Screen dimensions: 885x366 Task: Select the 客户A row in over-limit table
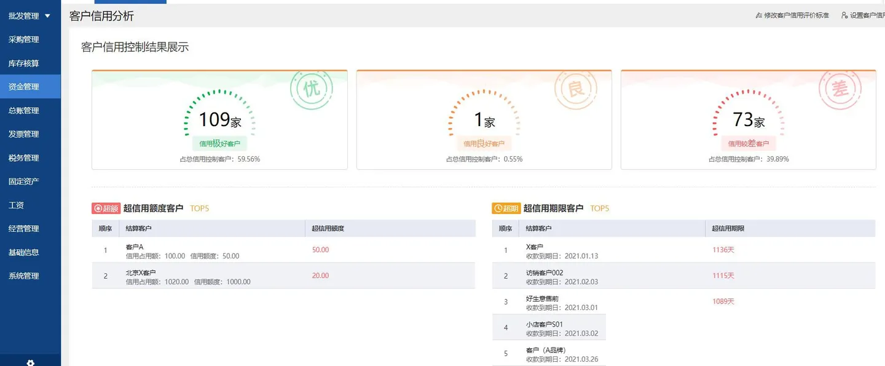tap(283, 250)
